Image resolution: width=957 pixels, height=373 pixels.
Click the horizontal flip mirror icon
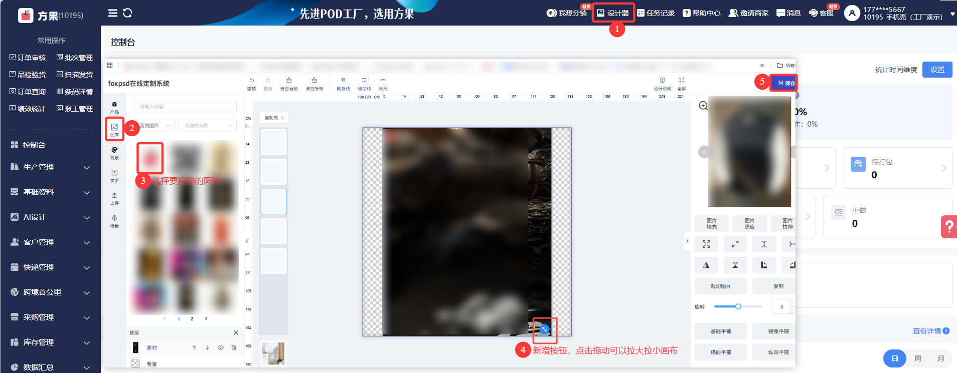click(x=706, y=265)
